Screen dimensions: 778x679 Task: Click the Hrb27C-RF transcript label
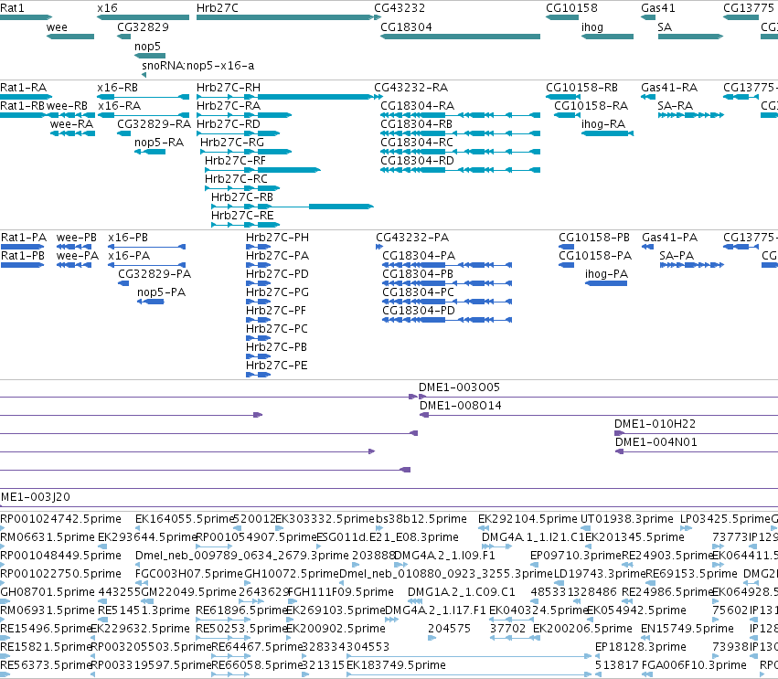point(235,161)
